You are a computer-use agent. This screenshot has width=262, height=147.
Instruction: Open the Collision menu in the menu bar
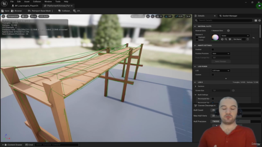tap(37, 2)
